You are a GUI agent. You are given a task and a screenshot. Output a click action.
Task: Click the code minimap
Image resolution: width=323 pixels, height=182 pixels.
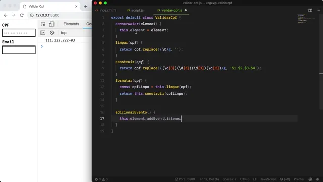tap(306, 19)
